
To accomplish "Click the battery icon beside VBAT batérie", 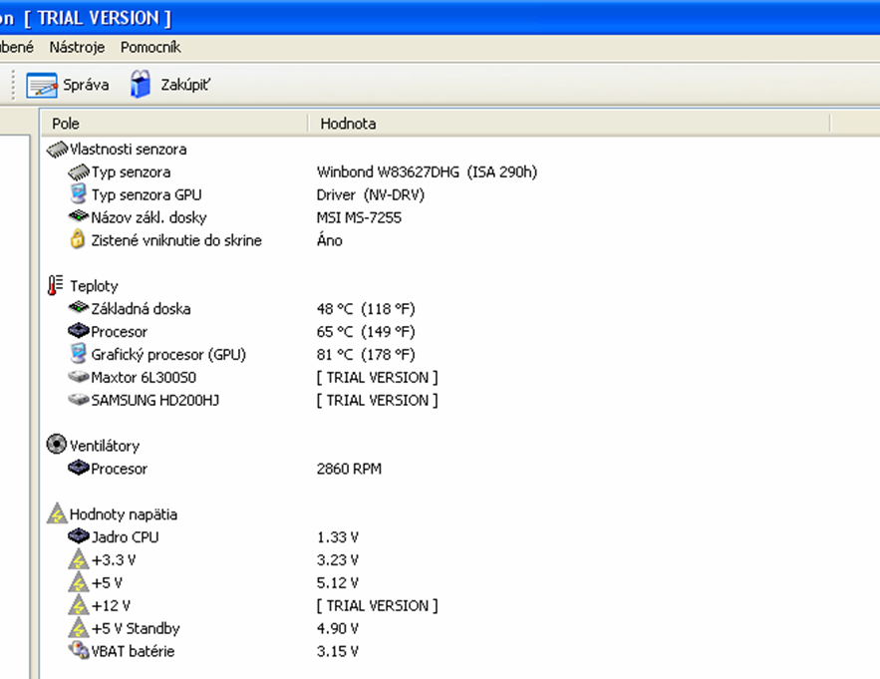I will 78,651.
